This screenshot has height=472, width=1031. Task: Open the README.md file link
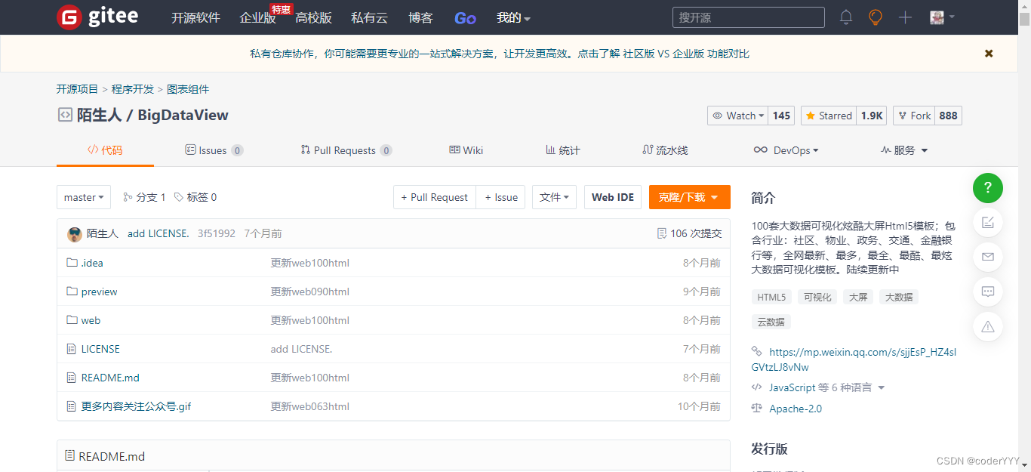(110, 378)
